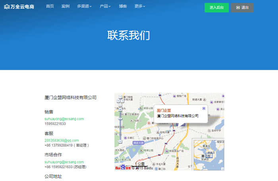Open the 多渠道 dropdown menu

84,6
